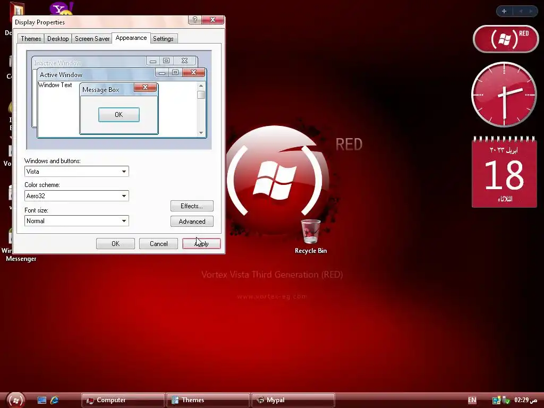Image resolution: width=544 pixels, height=408 pixels.
Task: Click the calendar gadget showing 18
Action: tap(505, 172)
